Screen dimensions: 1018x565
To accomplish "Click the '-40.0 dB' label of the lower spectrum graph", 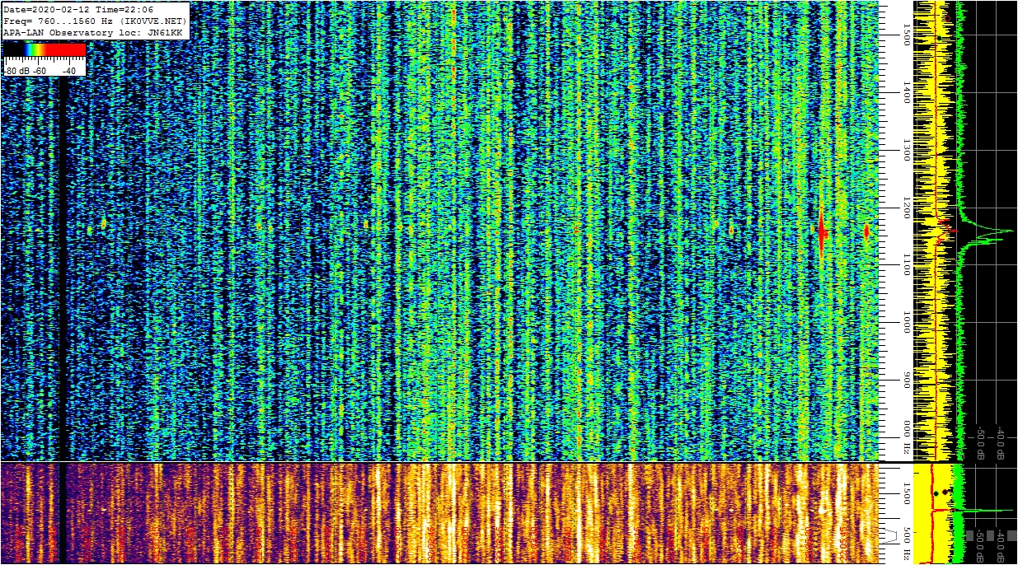I will [1001, 546].
